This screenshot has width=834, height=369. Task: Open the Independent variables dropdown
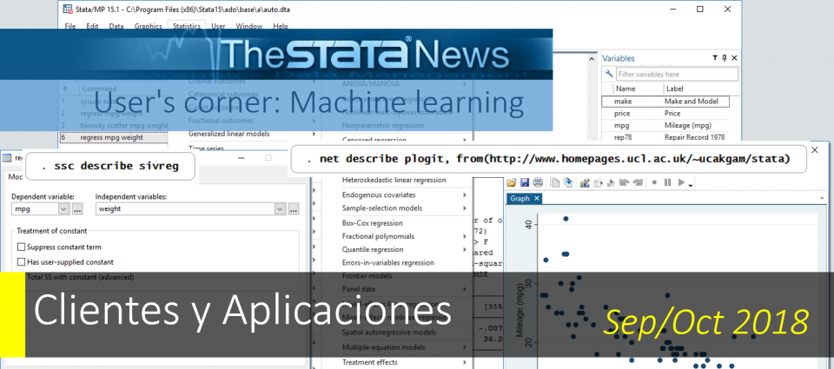(280, 209)
